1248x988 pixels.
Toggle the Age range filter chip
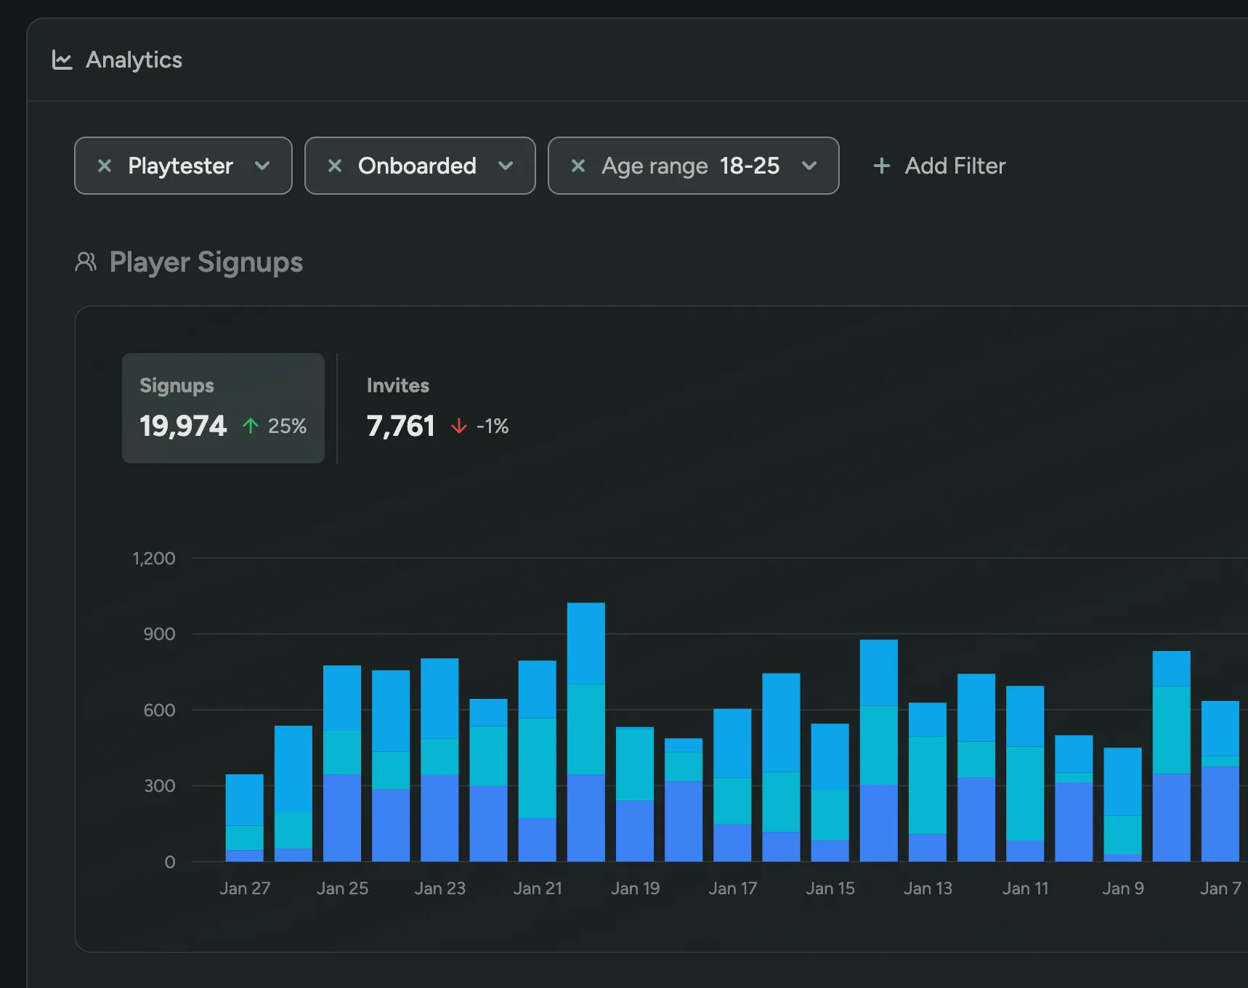pos(692,166)
